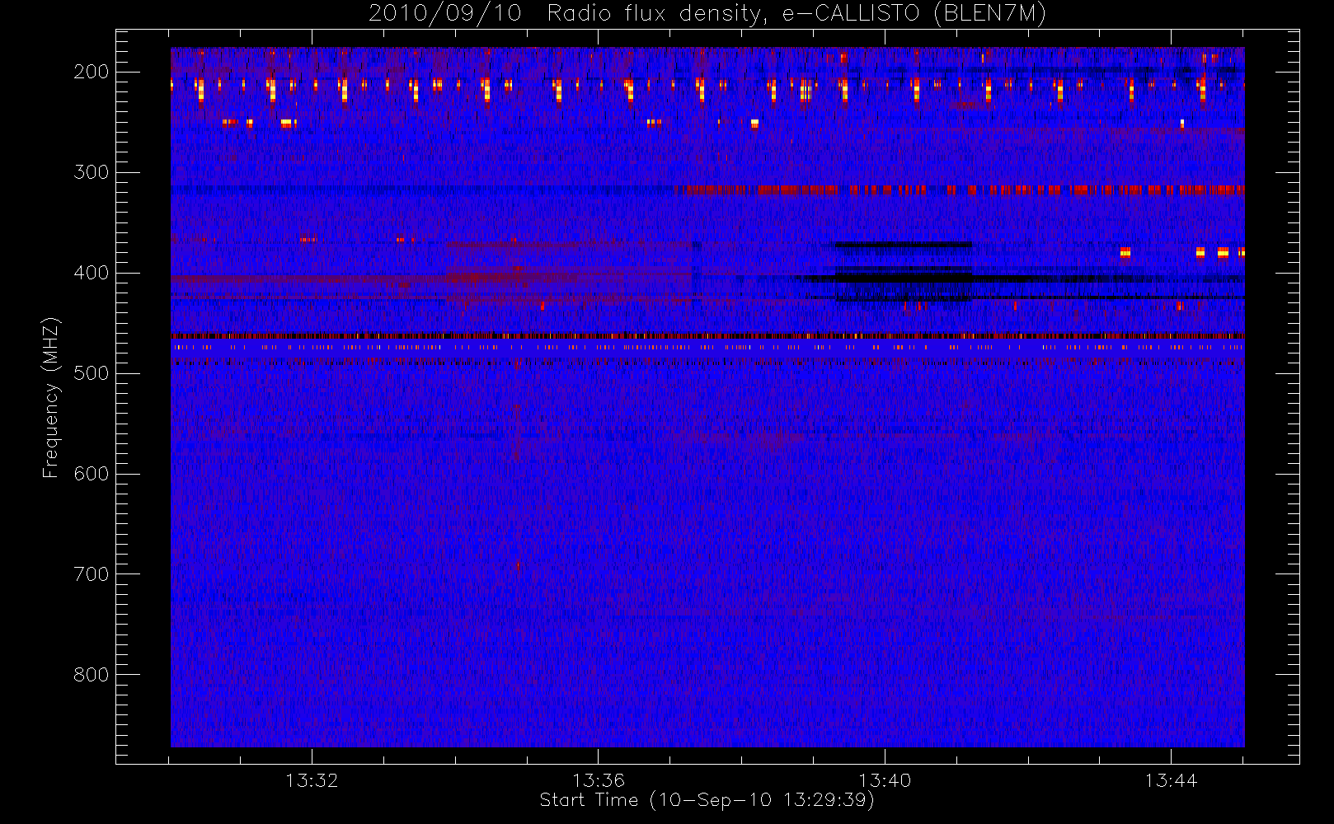Click the 'Frequency (MHz)' axis label
Image resolution: width=1334 pixels, height=824 pixels.
click(51, 397)
